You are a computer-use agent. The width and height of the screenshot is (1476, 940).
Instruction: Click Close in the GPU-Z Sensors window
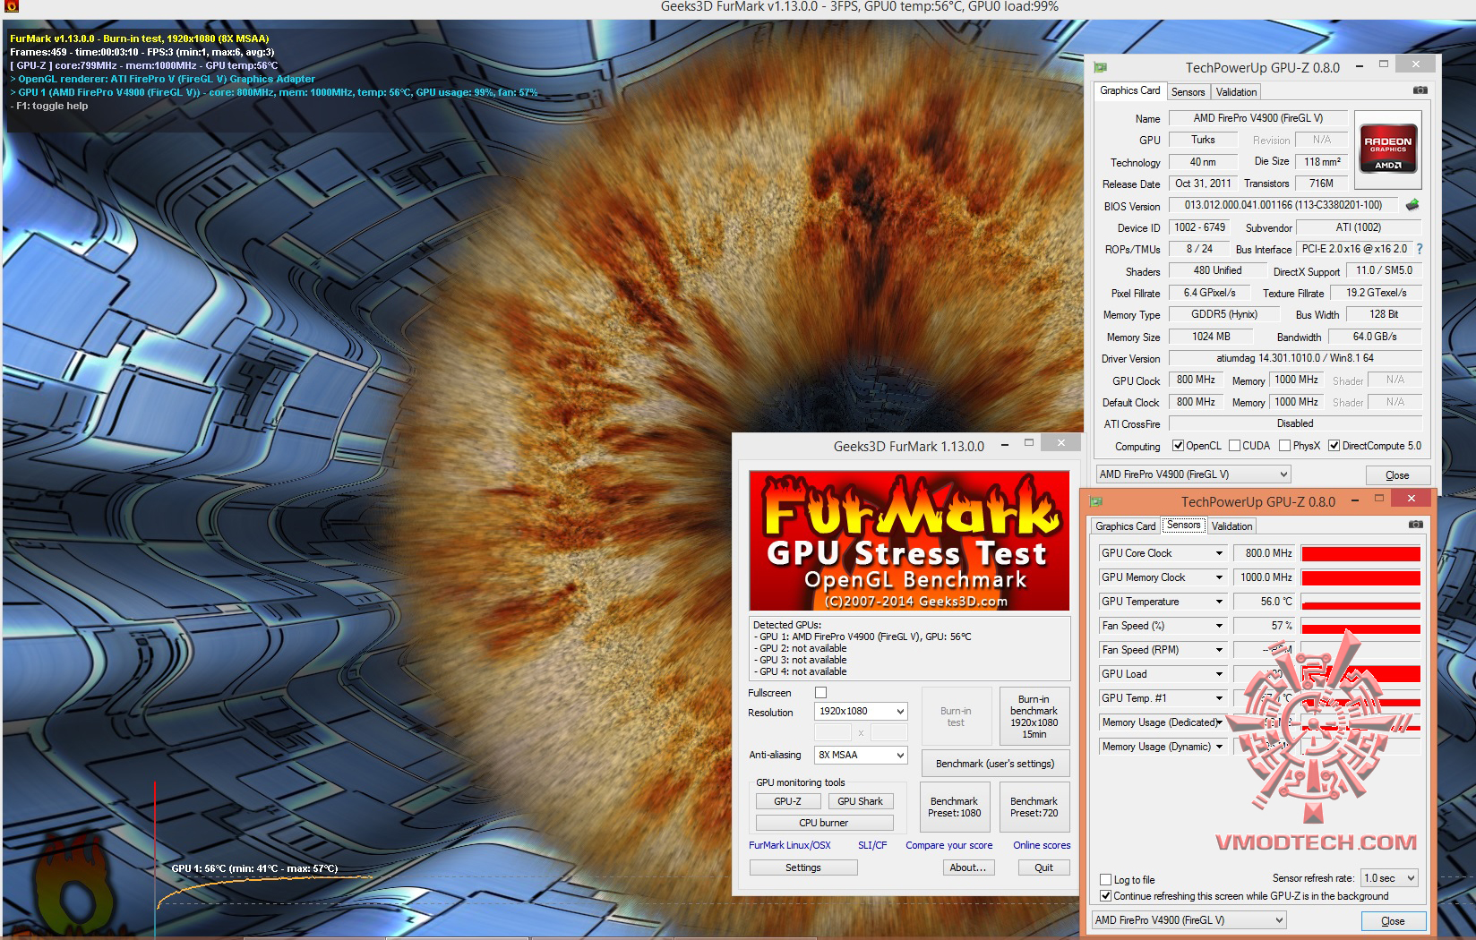pos(1393,921)
